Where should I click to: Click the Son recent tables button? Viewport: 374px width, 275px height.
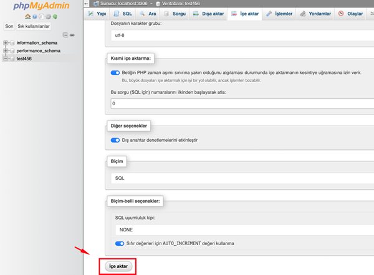point(9,26)
